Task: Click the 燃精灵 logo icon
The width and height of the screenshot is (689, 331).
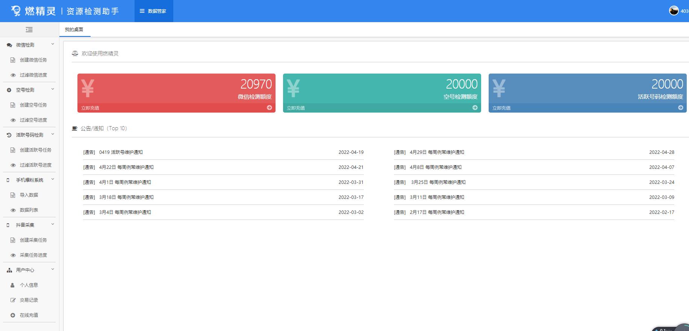Action: (16, 11)
